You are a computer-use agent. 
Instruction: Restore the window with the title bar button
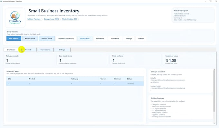coord(211,1)
